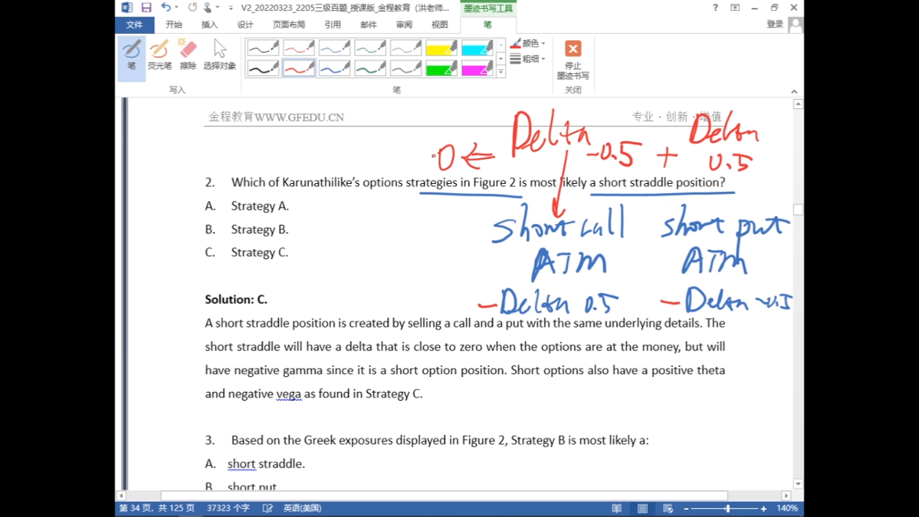Click the 选择对象 select objects cursor
This screenshot has width=919, height=517.
tap(219, 57)
